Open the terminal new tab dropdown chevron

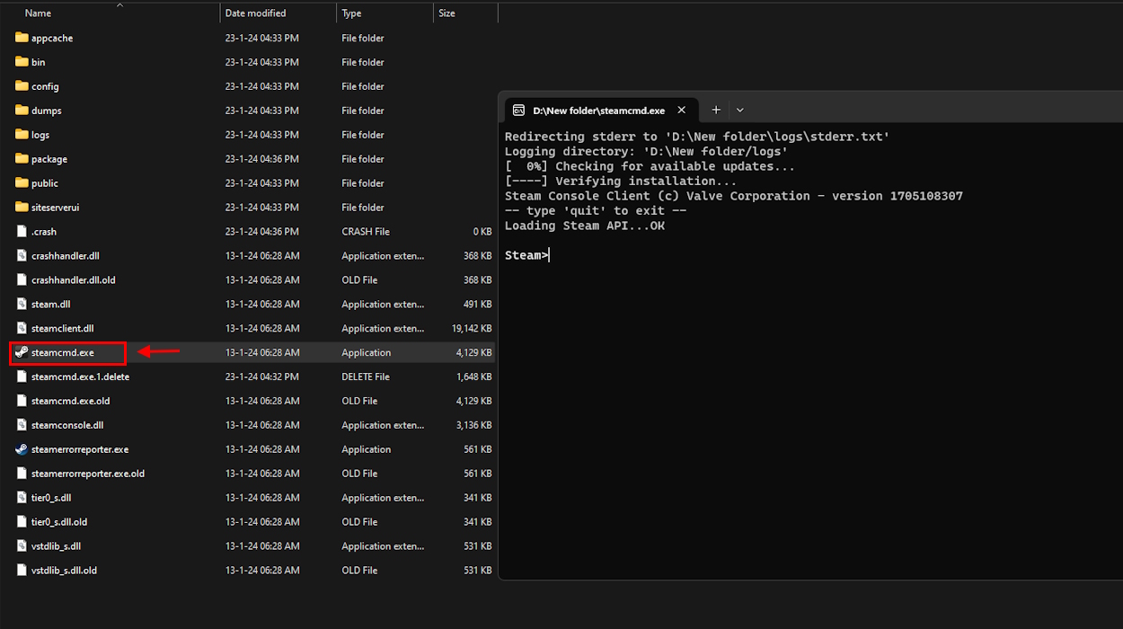739,110
